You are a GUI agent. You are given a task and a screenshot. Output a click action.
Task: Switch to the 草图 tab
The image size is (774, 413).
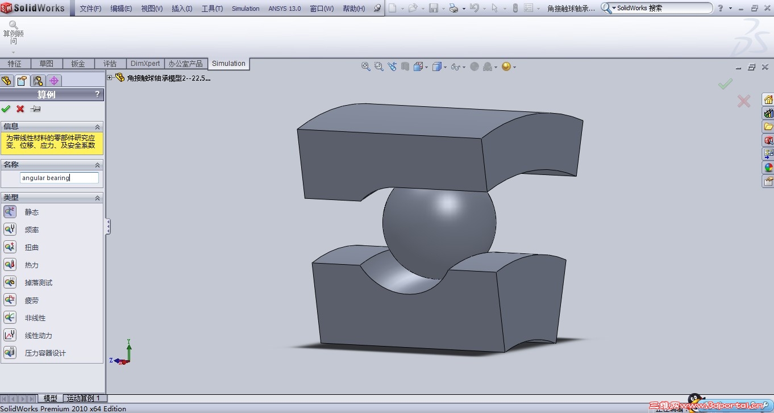point(47,64)
